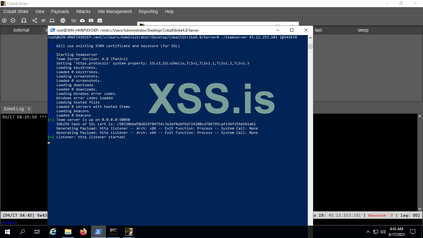The width and height of the screenshot is (423, 238).
Task: Click the Cobalt Strike title bar app icon
Action: coord(3,3)
